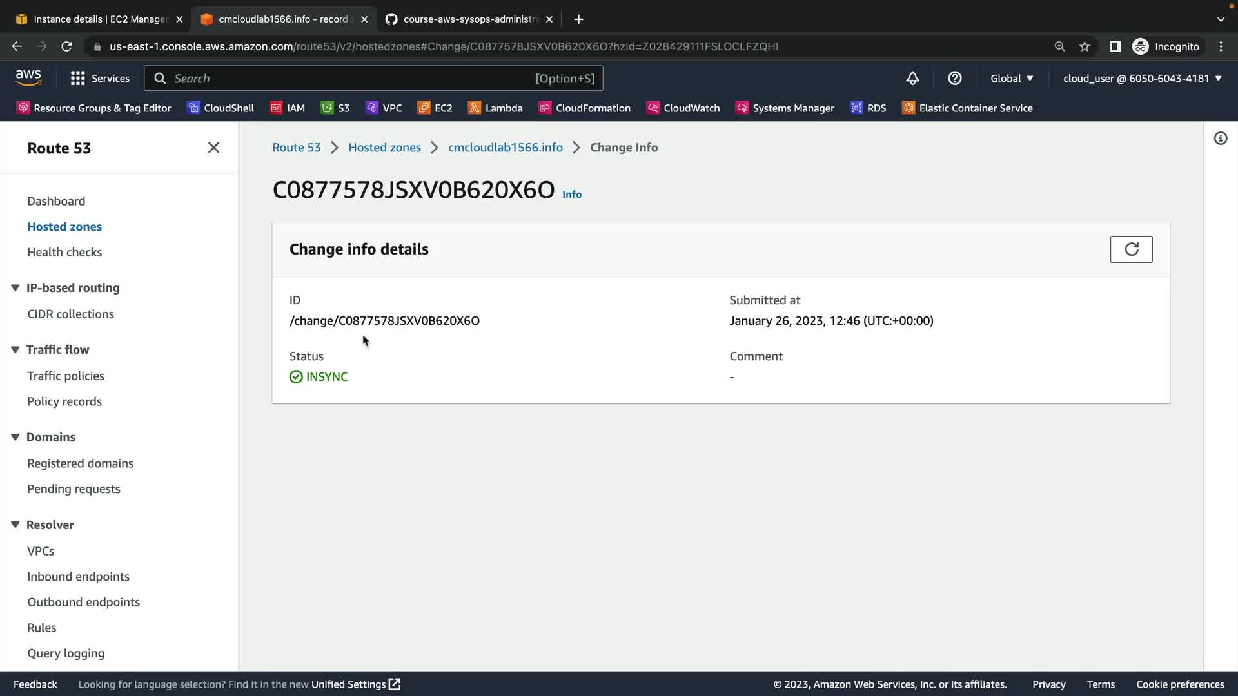
Task: Open CloudShell from the favorites bar
Action: (x=221, y=108)
